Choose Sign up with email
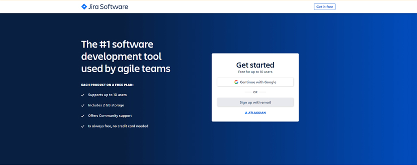417x165 pixels. click(x=255, y=102)
